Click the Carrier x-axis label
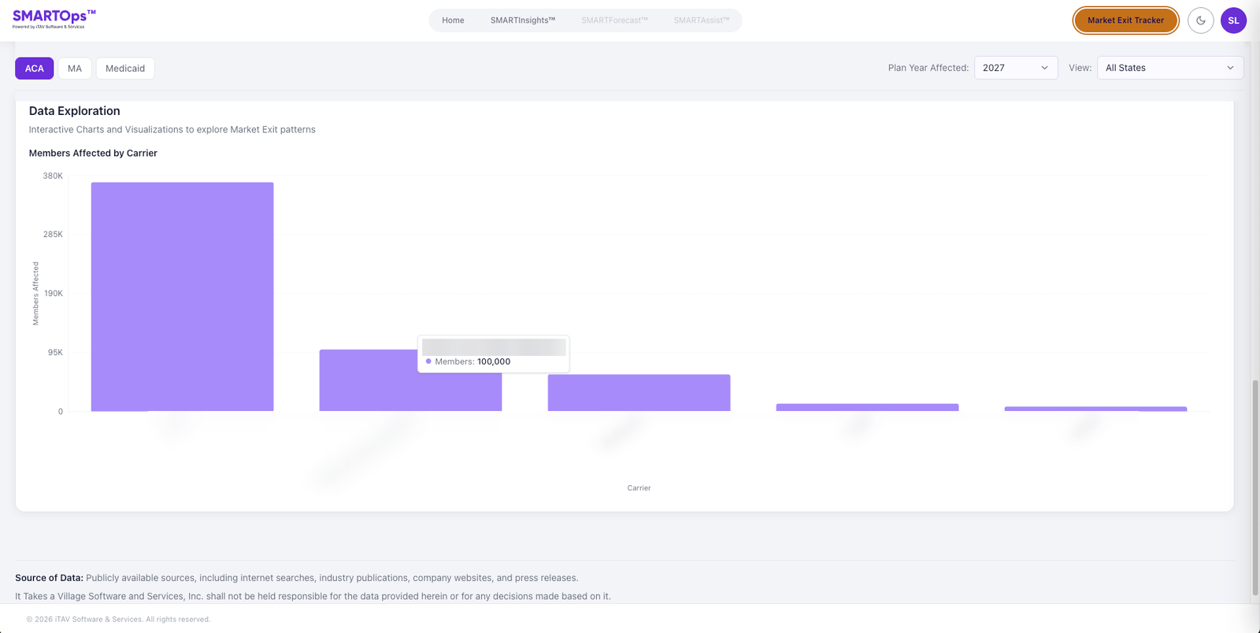 639,488
